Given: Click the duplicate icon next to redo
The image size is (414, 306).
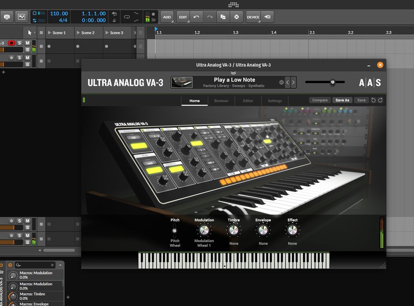Looking at the screenshot, I should 223,17.
